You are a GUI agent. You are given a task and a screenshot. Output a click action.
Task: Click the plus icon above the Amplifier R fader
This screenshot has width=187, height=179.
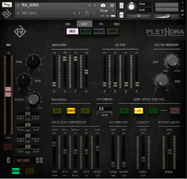click(x=86, y=53)
